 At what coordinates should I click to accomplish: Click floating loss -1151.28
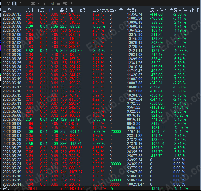(157, 107)
